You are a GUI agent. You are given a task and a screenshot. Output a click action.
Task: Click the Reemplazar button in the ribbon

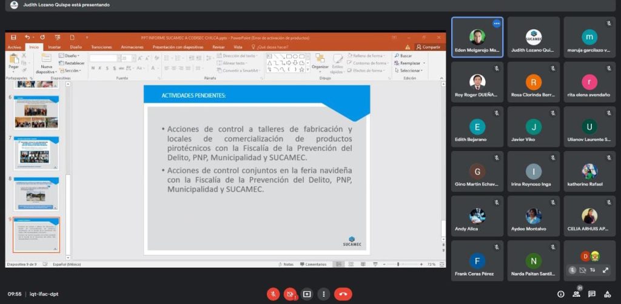coord(410,63)
